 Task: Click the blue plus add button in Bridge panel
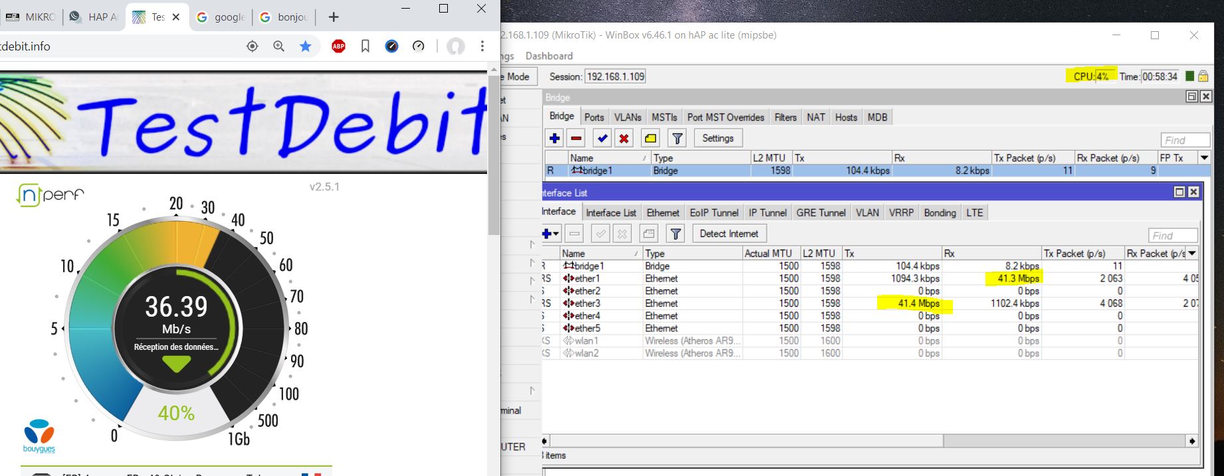click(x=554, y=138)
